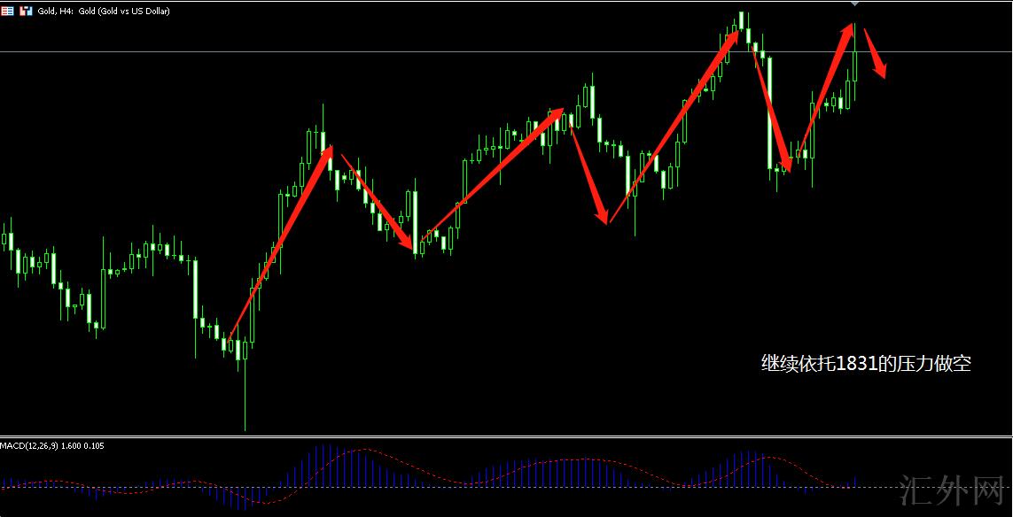Click the chart shift triangle marker at top
The height and width of the screenshot is (517, 1013).
click(x=854, y=4)
